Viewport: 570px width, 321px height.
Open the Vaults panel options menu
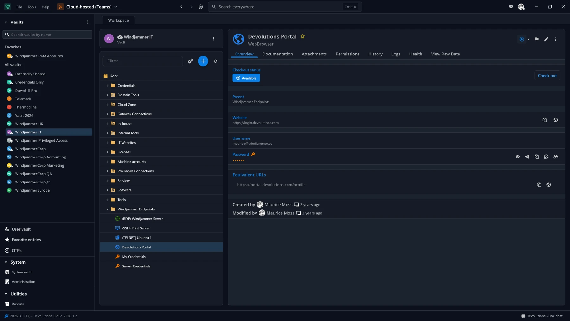(x=87, y=22)
